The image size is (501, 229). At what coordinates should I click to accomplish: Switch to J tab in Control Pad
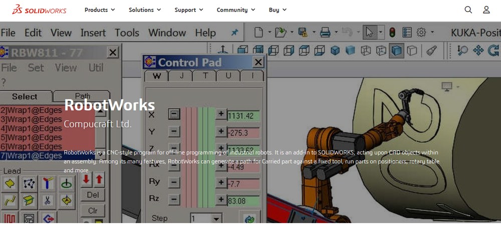[181, 76]
